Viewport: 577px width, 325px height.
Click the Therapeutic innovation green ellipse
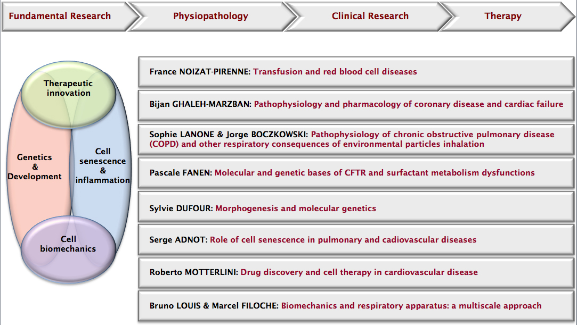coord(68,94)
